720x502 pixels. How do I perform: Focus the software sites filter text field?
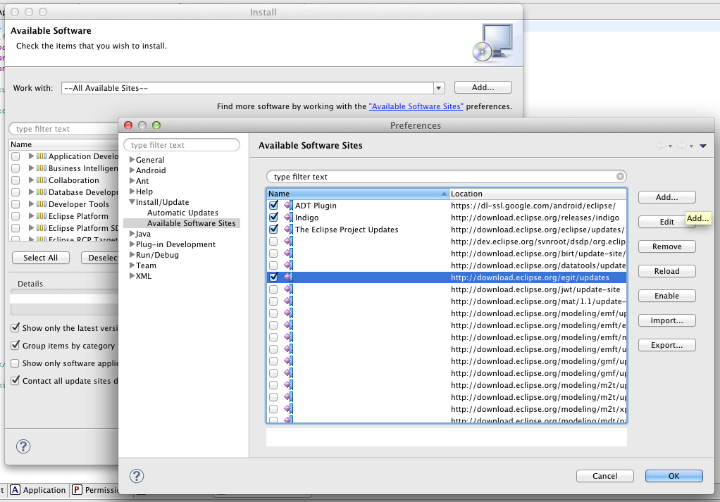click(x=447, y=177)
